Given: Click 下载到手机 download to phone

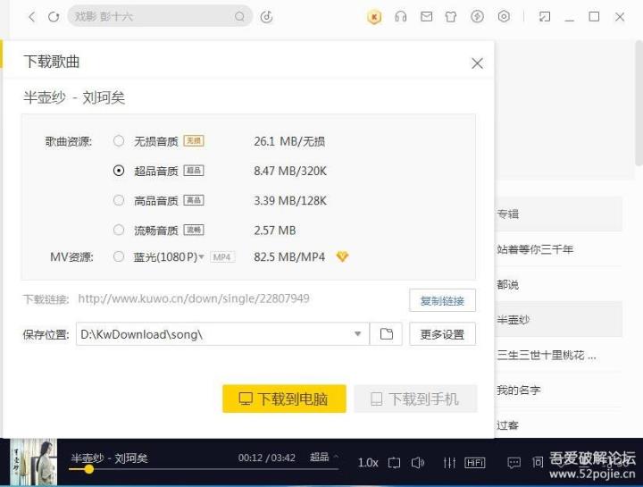Looking at the screenshot, I should 415,399.
